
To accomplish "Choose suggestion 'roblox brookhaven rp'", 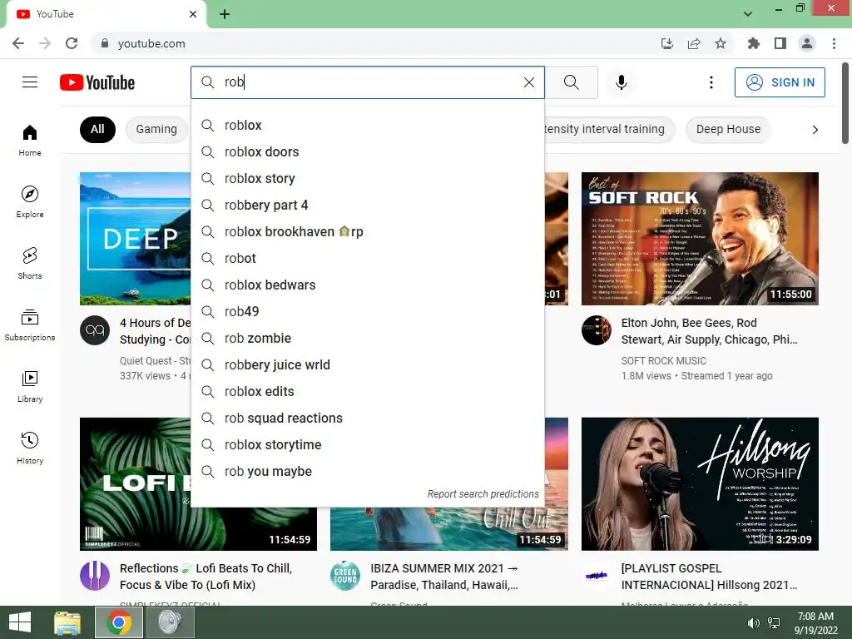I will [367, 232].
